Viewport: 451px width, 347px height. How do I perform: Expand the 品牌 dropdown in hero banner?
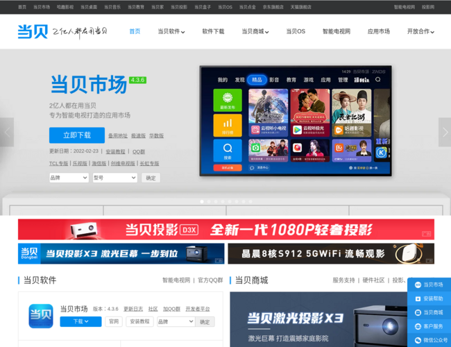pos(67,178)
